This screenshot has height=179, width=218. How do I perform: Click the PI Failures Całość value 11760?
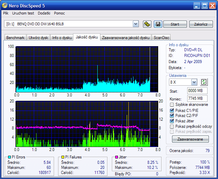pyautogui.click(x=99, y=173)
